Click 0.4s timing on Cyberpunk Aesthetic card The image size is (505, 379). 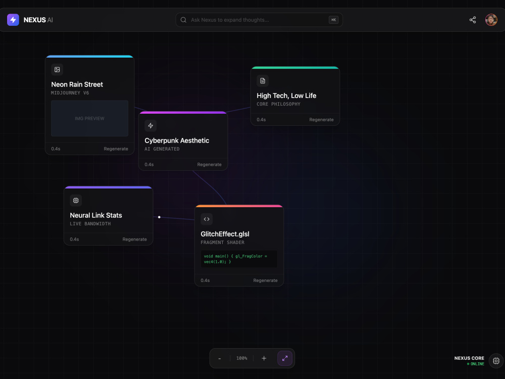149,164
